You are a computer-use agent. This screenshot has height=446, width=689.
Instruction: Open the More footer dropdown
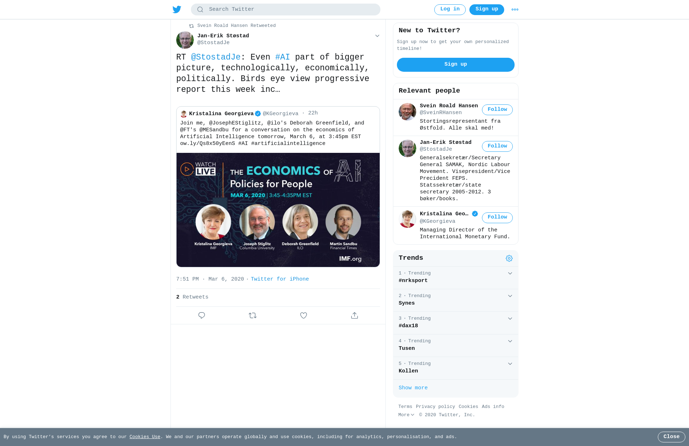click(x=406, y=415)
